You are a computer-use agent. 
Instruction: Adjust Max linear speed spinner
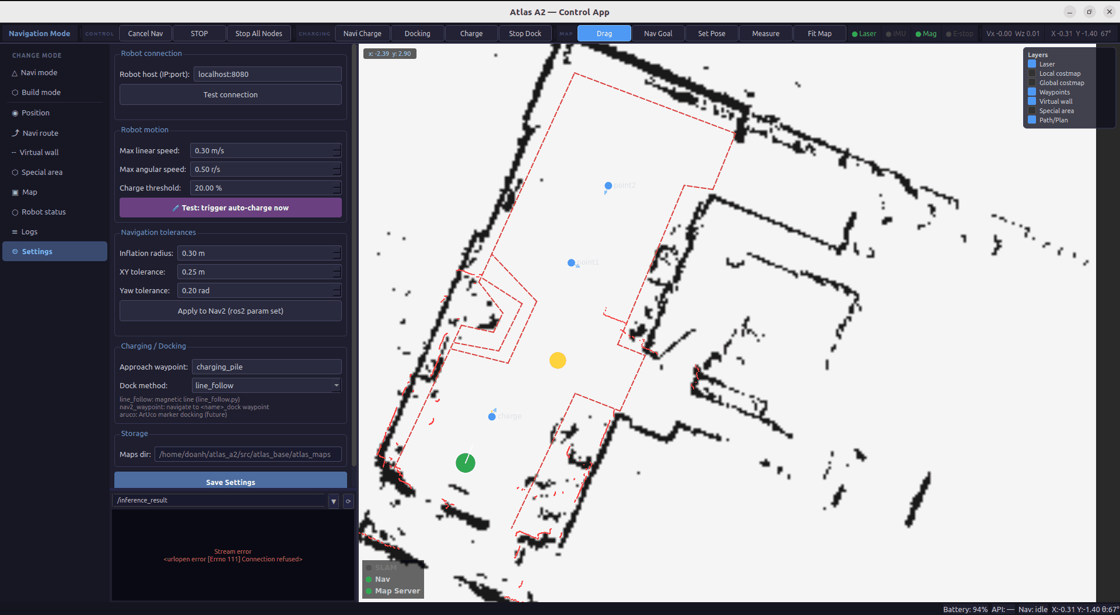coord(337,151)
